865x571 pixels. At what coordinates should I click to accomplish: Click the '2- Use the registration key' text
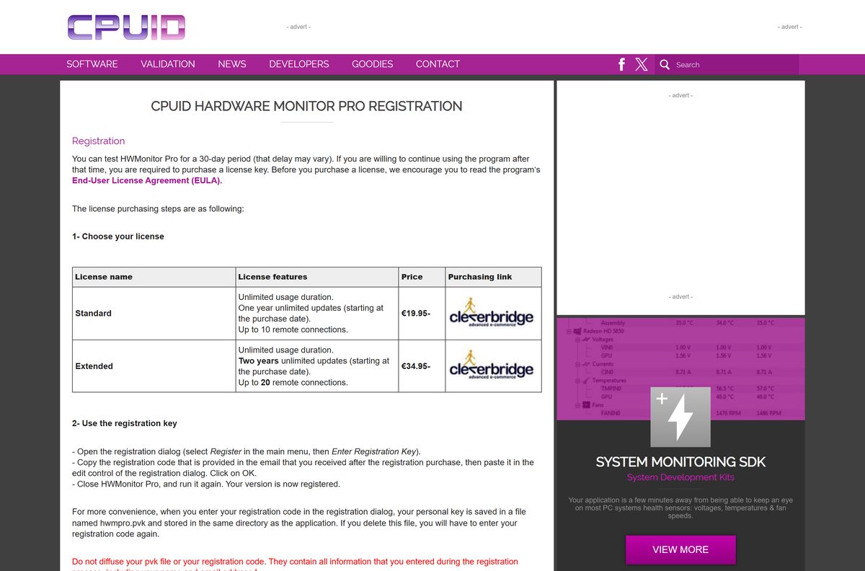(125, 423)
